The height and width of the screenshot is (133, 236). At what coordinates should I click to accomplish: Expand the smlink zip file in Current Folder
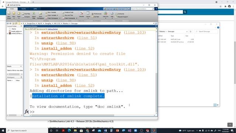click(7, 34)
